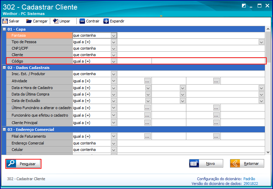This screenshot has width=273, height=189.
Task: Click the Carregar toolbar label
Action: (x=40, y=21)
